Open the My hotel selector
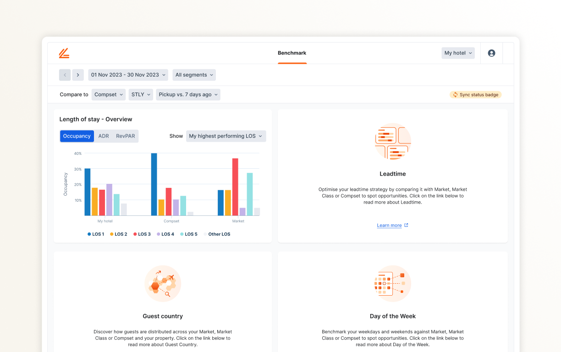This screenshot has height=352, width=561. [x=457, y=53]
